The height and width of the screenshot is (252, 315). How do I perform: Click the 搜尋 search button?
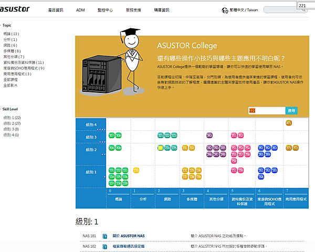291,111
